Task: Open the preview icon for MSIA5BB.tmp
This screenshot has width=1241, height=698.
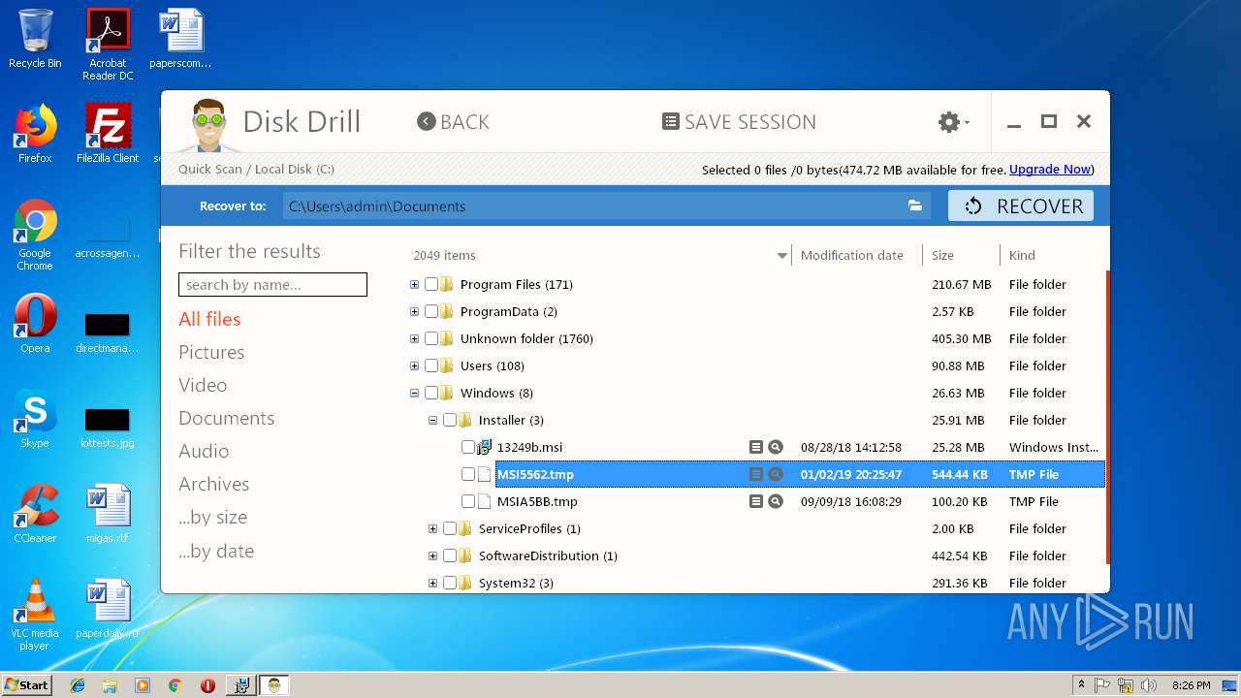Action: [x=756, y=501]
